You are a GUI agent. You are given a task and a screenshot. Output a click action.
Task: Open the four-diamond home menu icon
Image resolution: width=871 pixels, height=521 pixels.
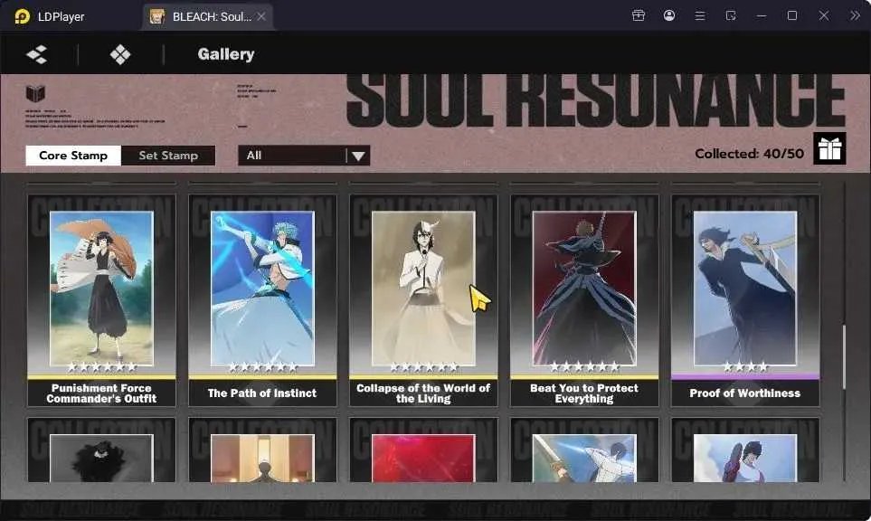pos(120,54)
